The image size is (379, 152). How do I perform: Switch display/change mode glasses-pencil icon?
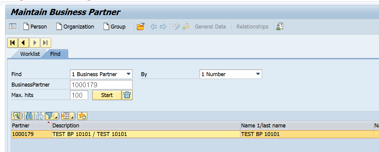pyautogui.click(x=176, y=27)
